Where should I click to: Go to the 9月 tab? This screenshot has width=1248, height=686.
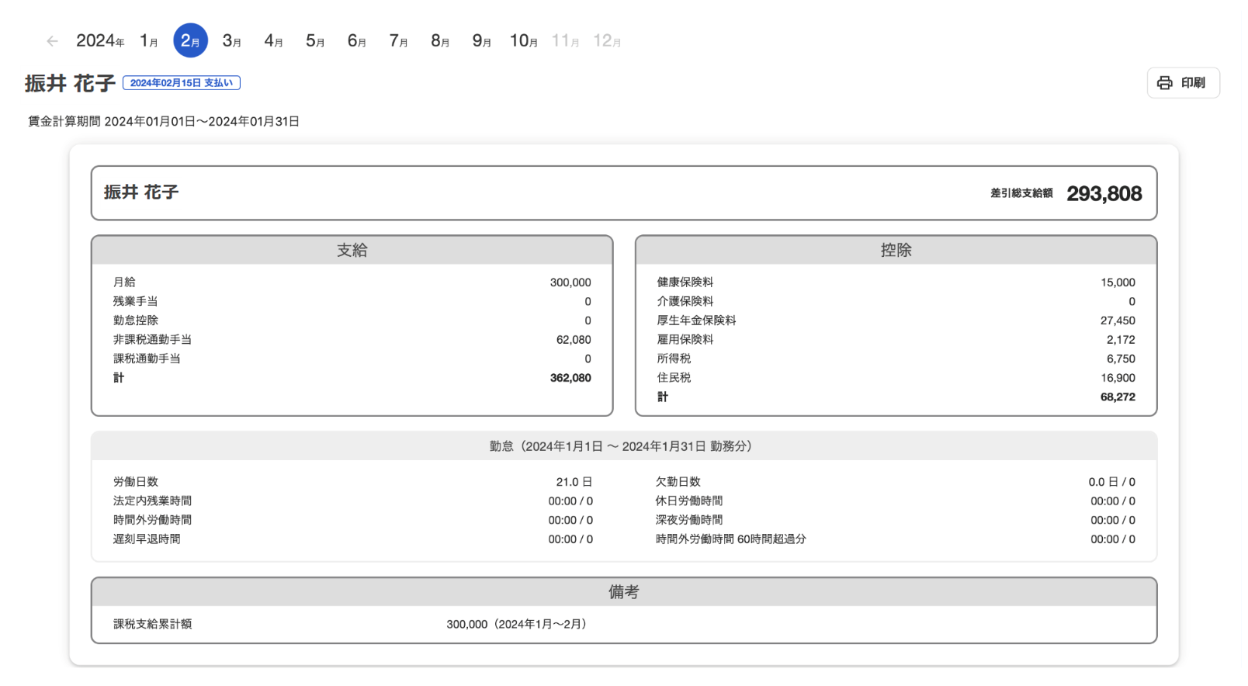(x=482, y=41)
